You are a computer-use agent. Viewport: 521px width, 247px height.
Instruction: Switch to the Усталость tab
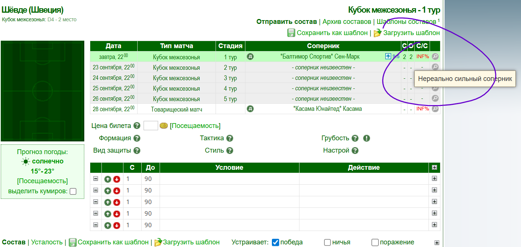coord(47,242)
